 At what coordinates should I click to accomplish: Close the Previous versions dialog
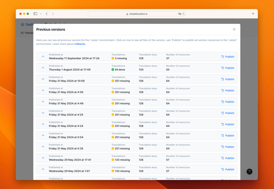pos(234,30)
